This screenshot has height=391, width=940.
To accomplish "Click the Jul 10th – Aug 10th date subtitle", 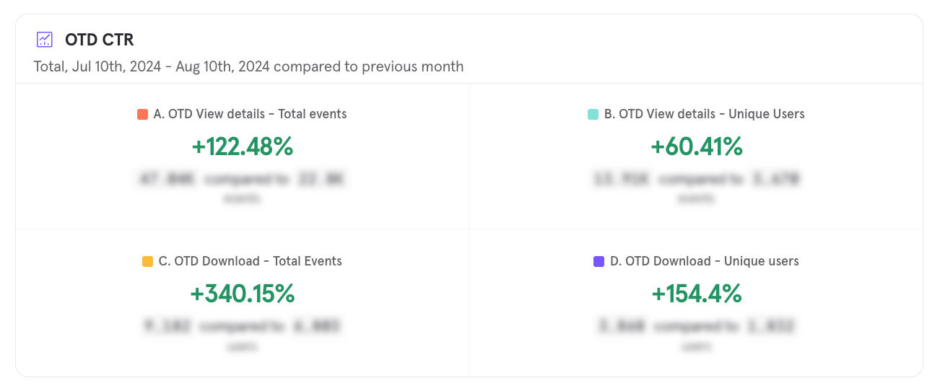I will coord(248,66).
